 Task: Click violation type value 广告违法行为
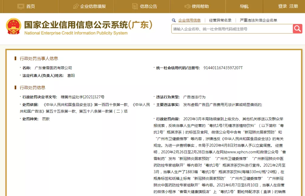point(194,97)
